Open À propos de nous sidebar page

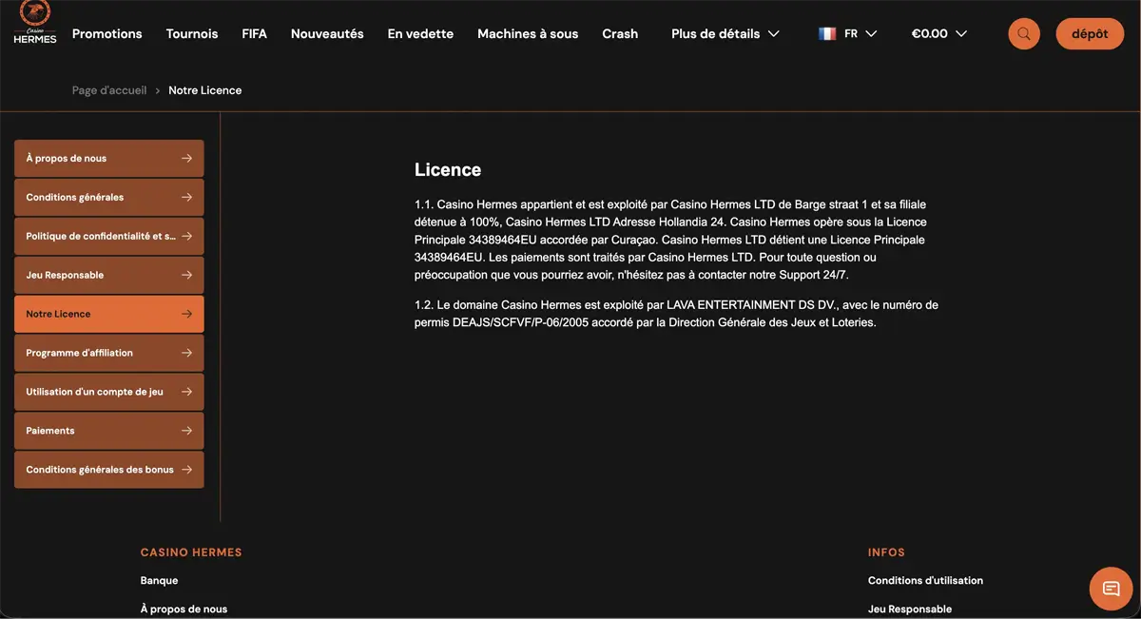click(109, 159)
